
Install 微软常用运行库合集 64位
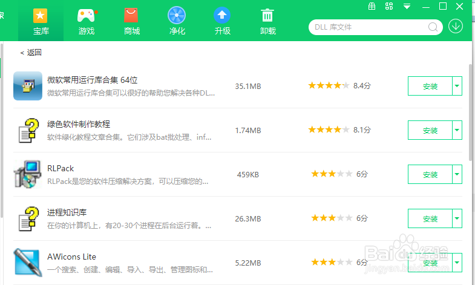coord(430,86)
